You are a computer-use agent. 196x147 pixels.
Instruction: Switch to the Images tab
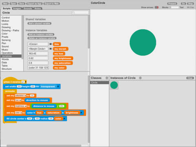coord(17,9)
